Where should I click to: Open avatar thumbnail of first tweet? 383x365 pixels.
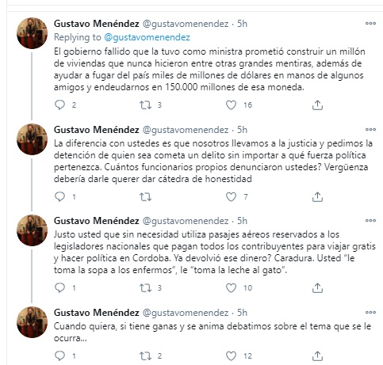[x=32, y=33]
